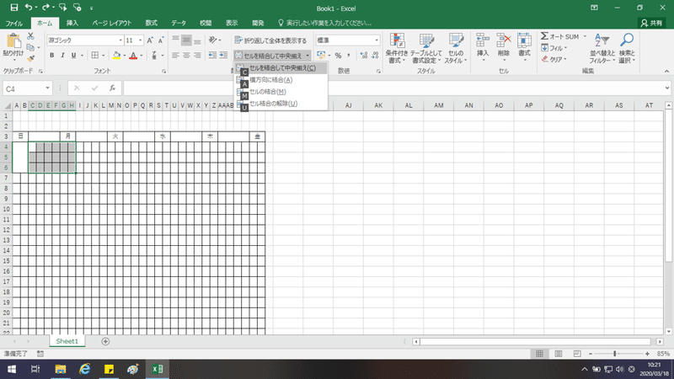Open File Explorer from taskbar
The height and width of the screenshot is (379, 674).
(x=61, y=369)
